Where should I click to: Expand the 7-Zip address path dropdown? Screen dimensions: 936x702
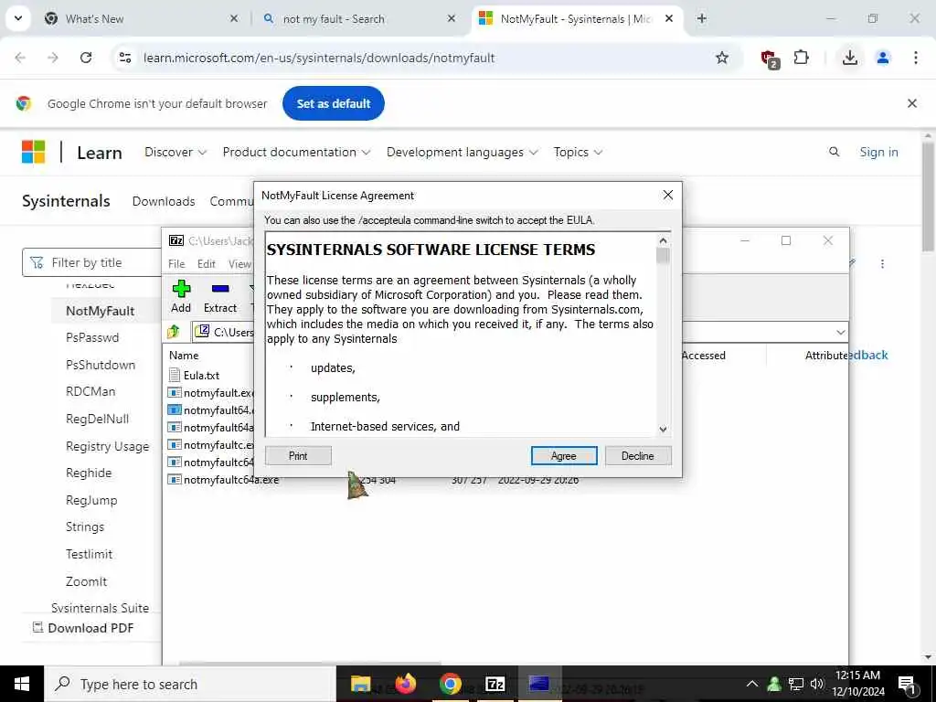(841, 333)
